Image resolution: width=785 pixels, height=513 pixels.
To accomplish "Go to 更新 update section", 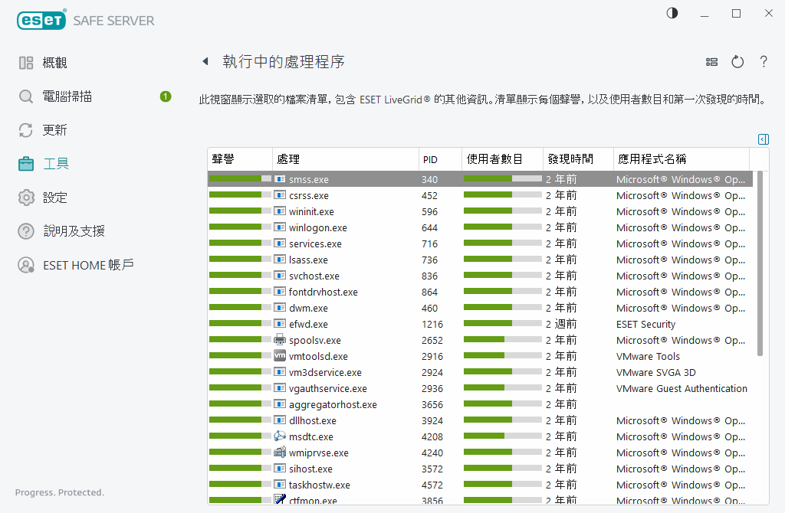I will tap(54, 130).
